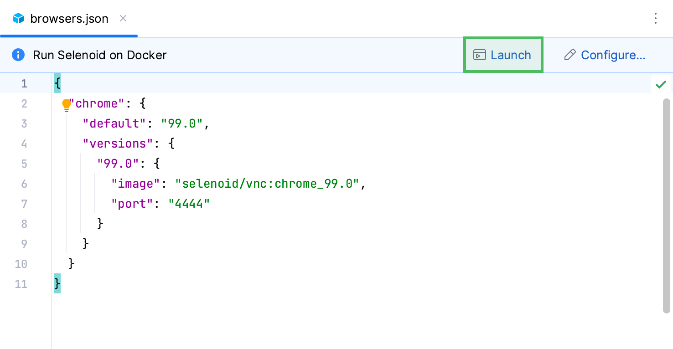This screenshot has width=673, height=349.
Task: Close the browsers.json tab
Action: click(x=123, y=19)
